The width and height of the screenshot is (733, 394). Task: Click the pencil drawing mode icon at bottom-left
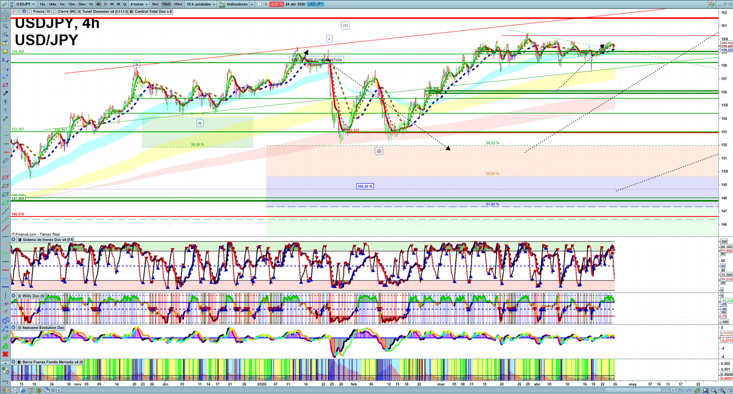click(5, 390)
